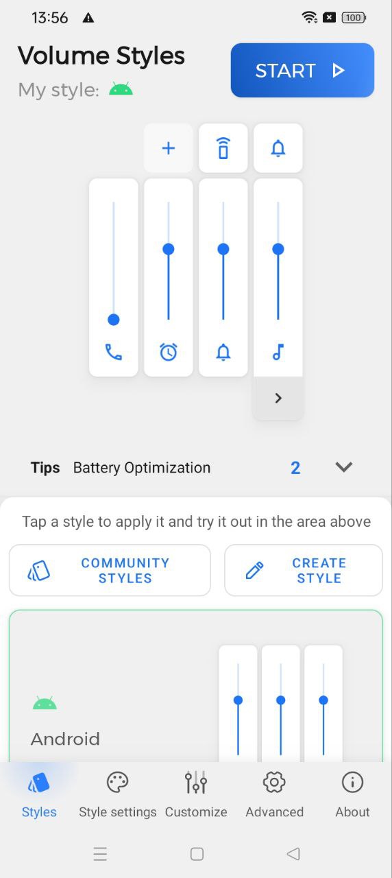Tap the phone call volume icon
The image size is (392, 878).
[x=114, y=353]
